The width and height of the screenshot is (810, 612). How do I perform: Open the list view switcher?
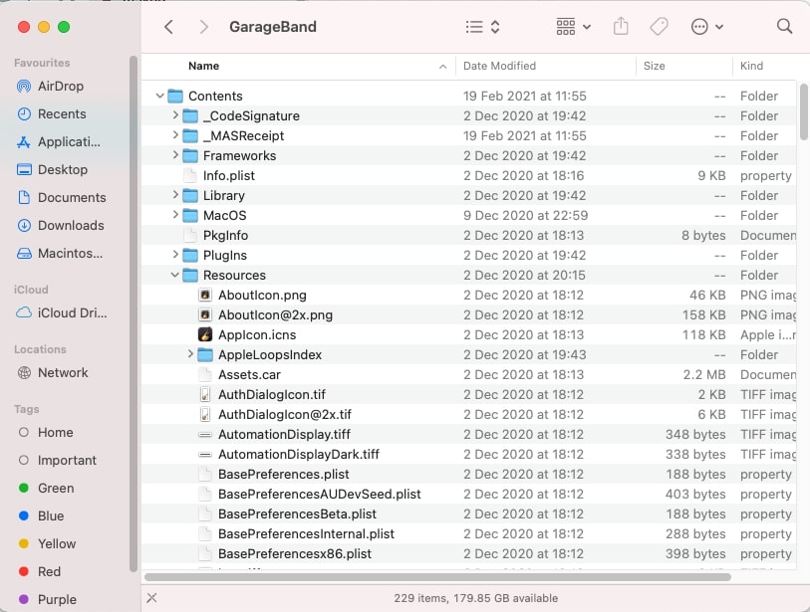point(482,27)
